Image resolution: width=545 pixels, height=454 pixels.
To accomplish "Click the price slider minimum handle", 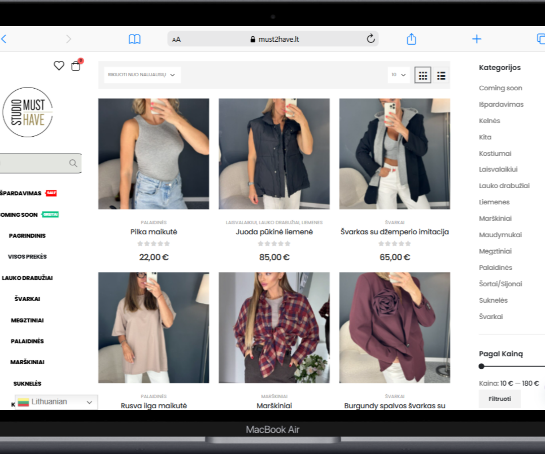I will point(481,366).
